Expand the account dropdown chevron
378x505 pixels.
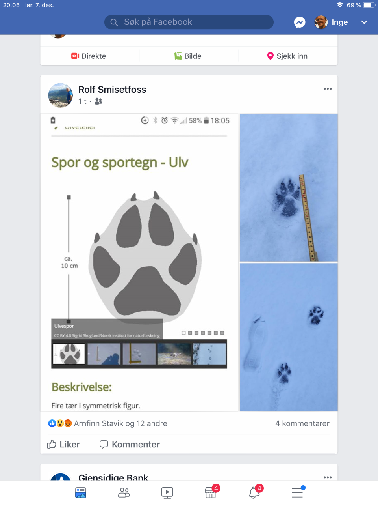tap(364, 22)
